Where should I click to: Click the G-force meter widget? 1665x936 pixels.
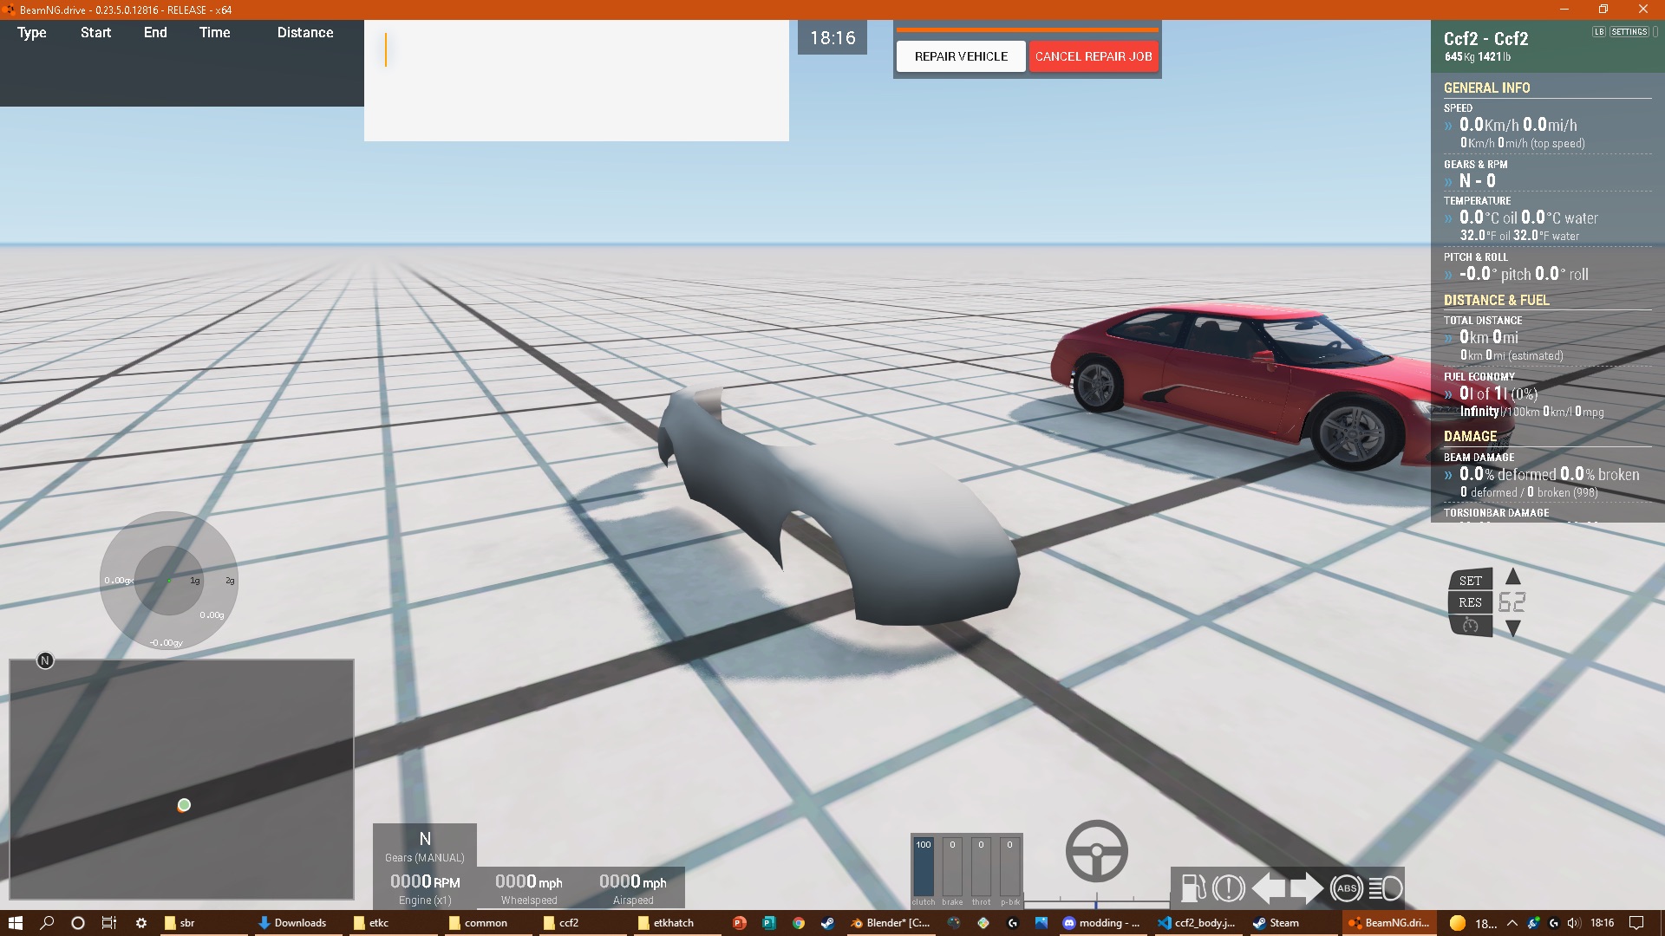pyautogui.click(x=169, y=580)
